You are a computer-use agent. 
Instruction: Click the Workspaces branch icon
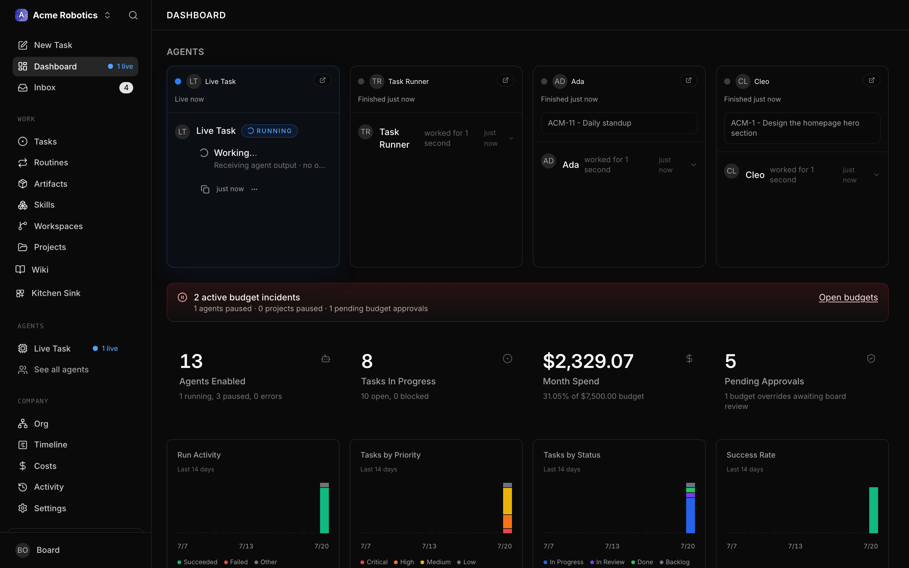pos(22,226)
